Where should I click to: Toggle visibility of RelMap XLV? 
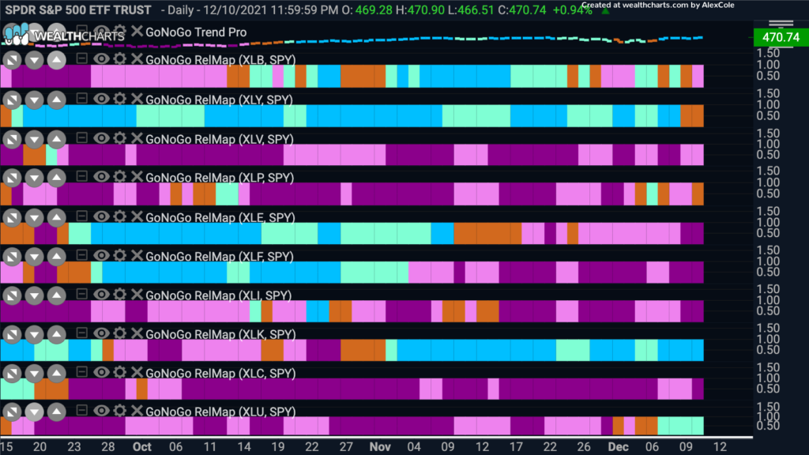click(101, 137)
